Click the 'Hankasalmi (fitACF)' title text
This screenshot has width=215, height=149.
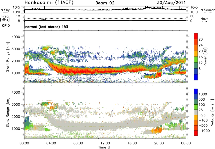click(49, 2)
